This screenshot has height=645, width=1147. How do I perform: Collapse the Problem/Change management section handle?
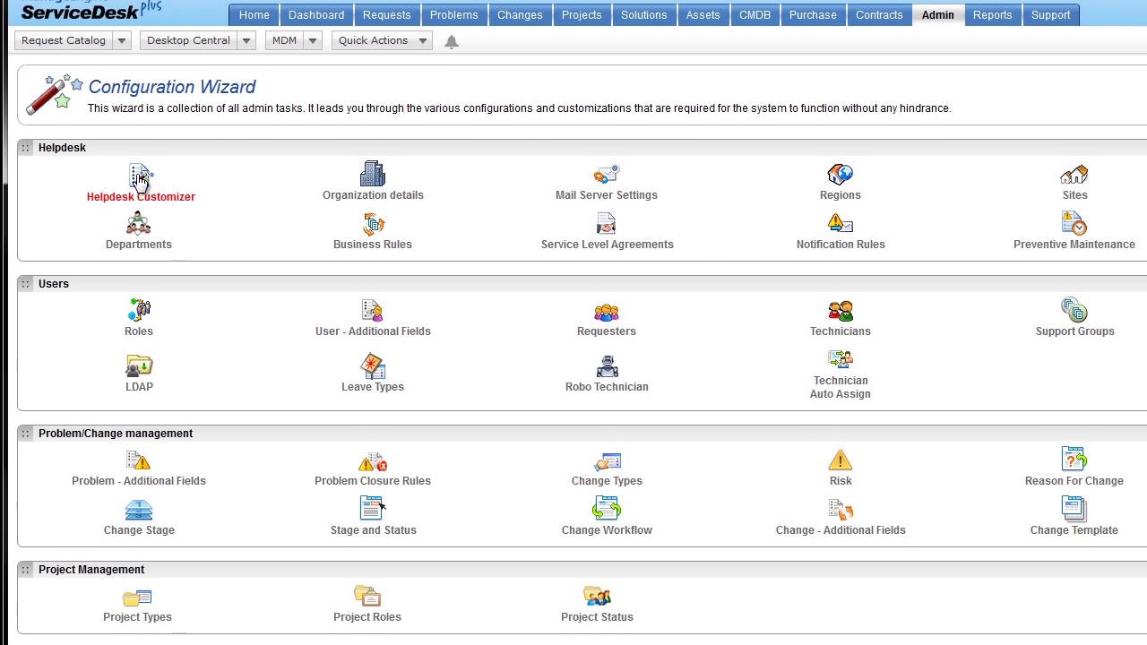point(26,434)
